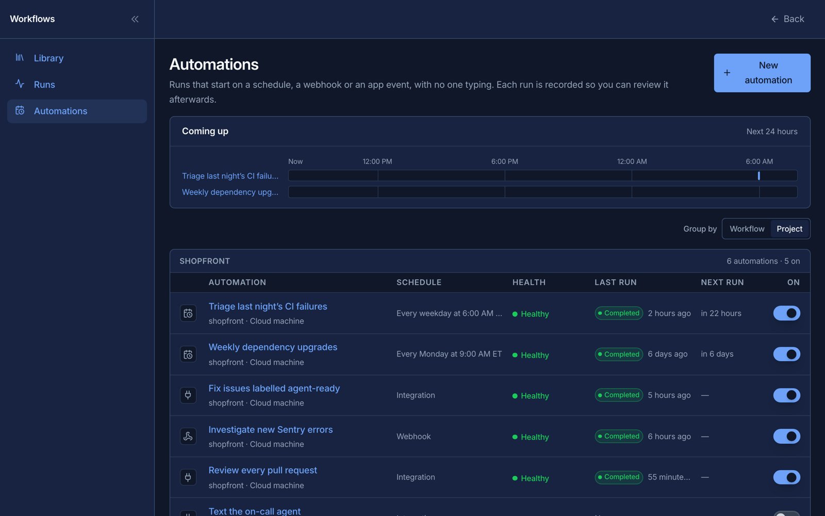The image size is (825, 516).
Task: Click Weekly dependency upg... timeline label
Action: (x=230, y=192)
